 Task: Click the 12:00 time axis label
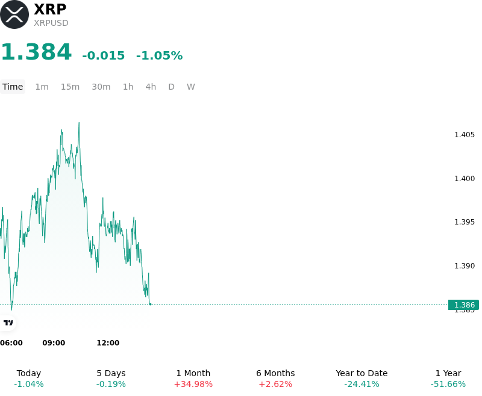(108, 342)
